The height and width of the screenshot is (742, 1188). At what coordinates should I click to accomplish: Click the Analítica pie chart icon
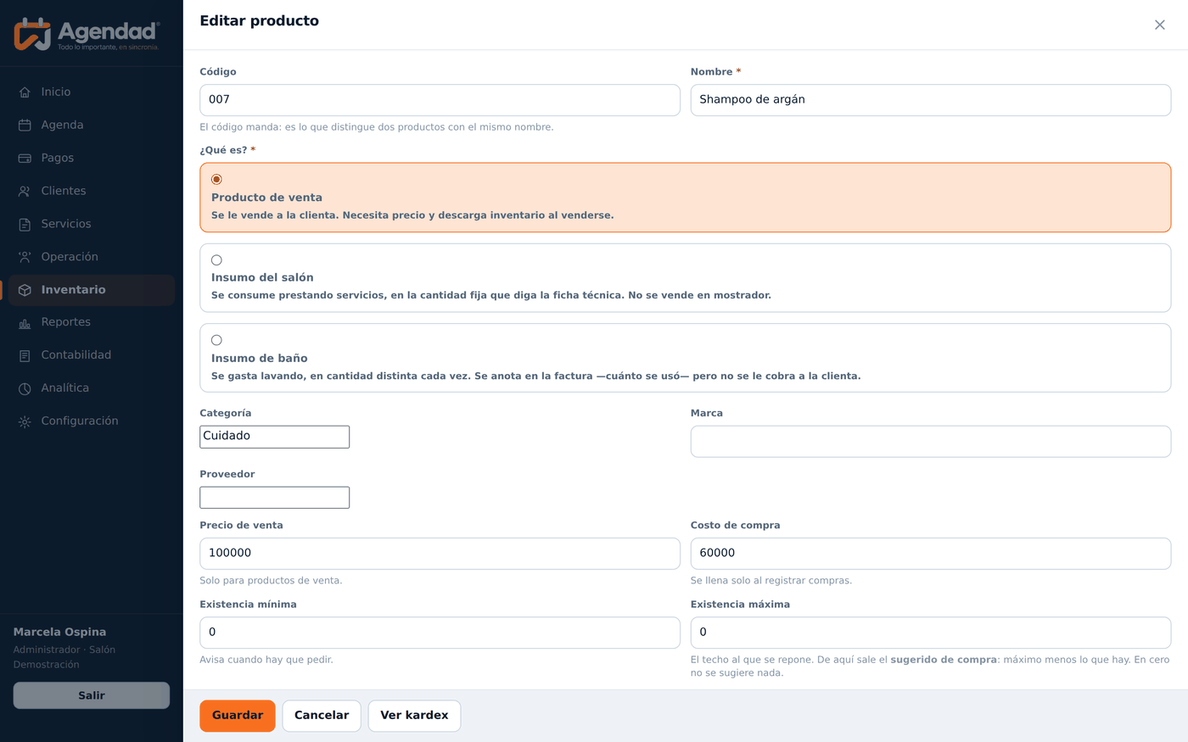25,388
